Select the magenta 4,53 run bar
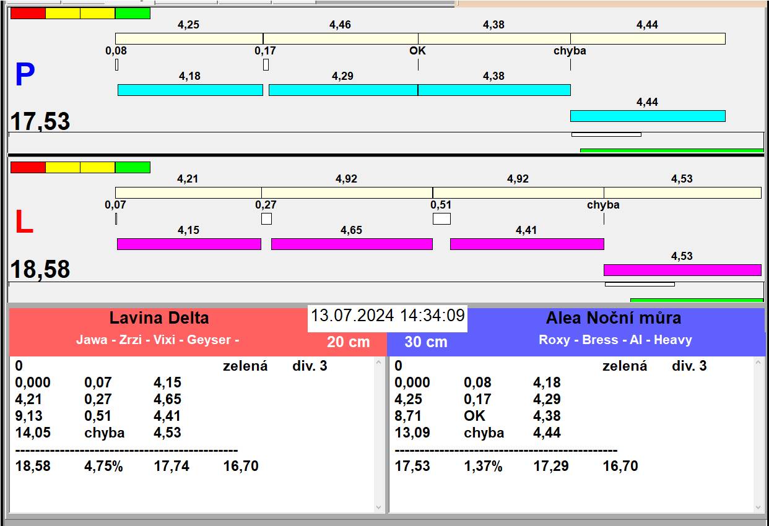Screen dimensions: 769x526 pos(682,270)
